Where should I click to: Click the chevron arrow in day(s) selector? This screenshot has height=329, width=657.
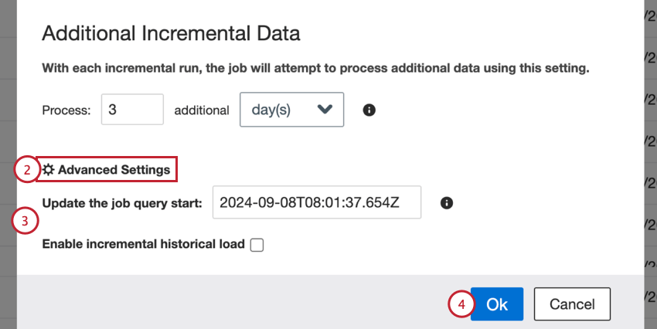325,110
